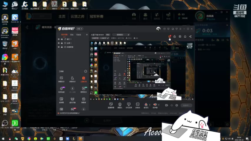Click add friend icon in League friend list

tap(213, 40)
